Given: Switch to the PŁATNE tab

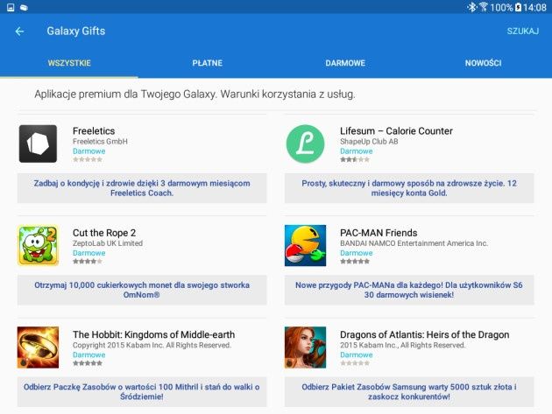Looking at the screenshot, I should pos(207,63).
